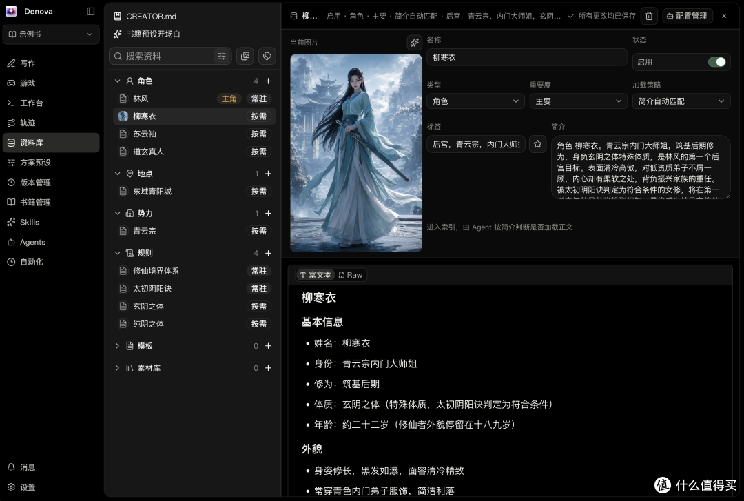Go to 版本管理 in sidebar
Viewport: 744px width, 501px height.
pos(51,183)
